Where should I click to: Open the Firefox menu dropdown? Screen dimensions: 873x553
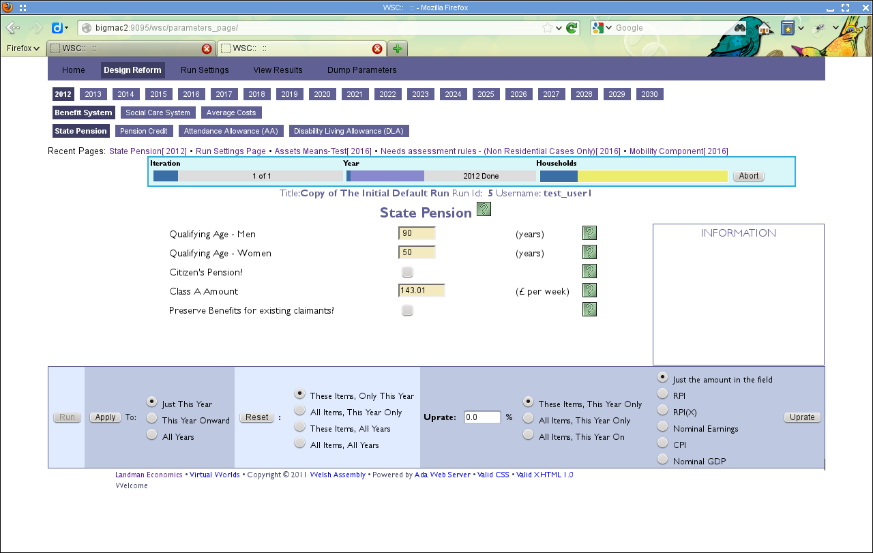(x=23, y=48)
